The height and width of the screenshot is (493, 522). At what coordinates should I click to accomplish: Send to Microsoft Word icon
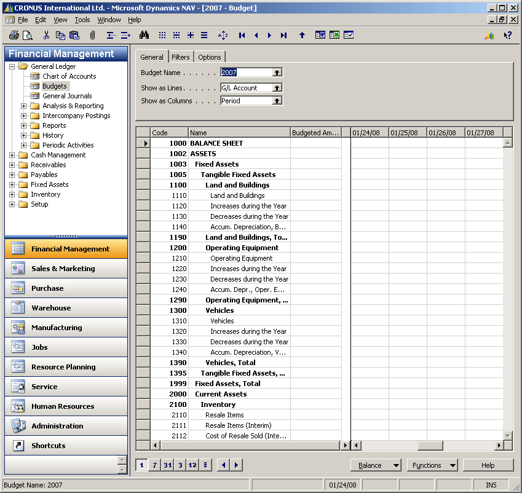(320, 35)
